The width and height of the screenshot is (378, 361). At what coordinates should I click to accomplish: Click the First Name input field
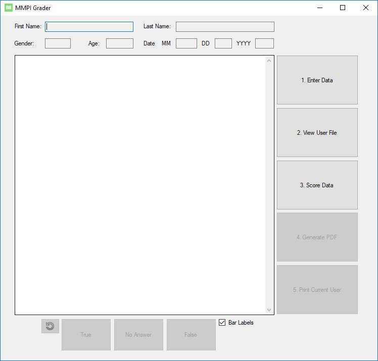pyautogui.click(x=89, y=27)
